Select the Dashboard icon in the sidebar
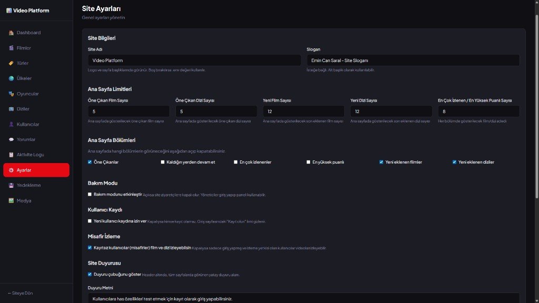Image resolution: width=539 pixels, height=303 pixels. (12, 33)
